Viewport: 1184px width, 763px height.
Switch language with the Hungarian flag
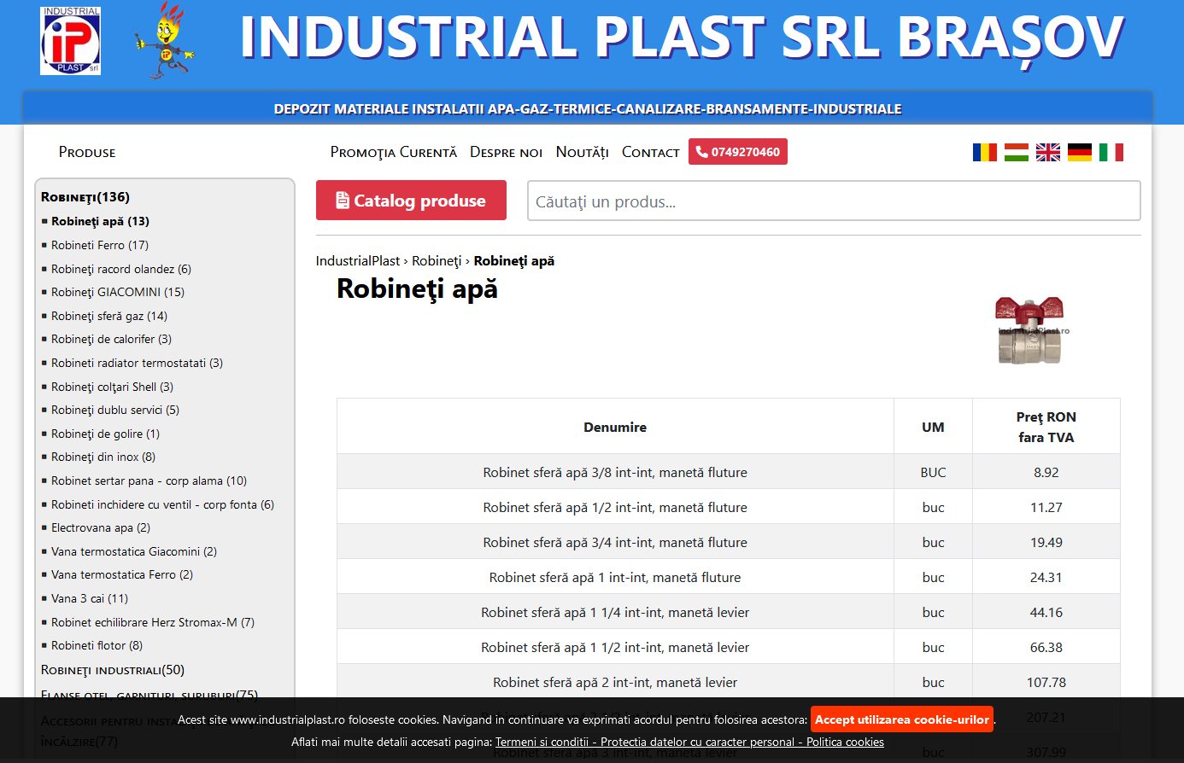click(x=1017, y=153)
